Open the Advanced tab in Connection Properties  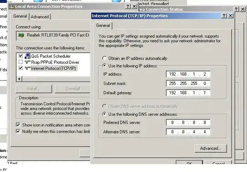tap(40, 17)
